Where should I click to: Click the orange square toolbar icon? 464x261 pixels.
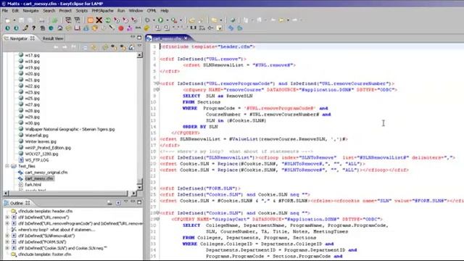90,20
